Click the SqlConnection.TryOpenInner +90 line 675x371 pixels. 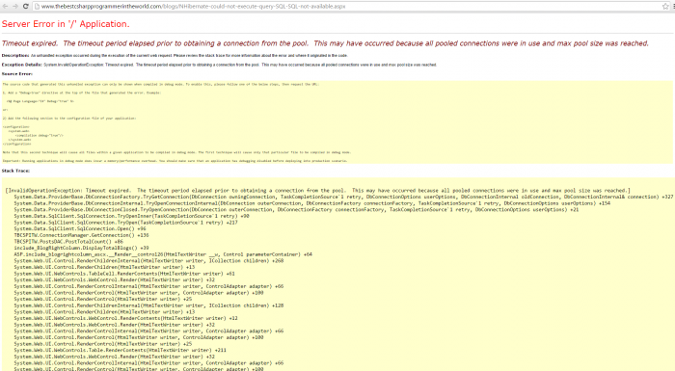132,216
